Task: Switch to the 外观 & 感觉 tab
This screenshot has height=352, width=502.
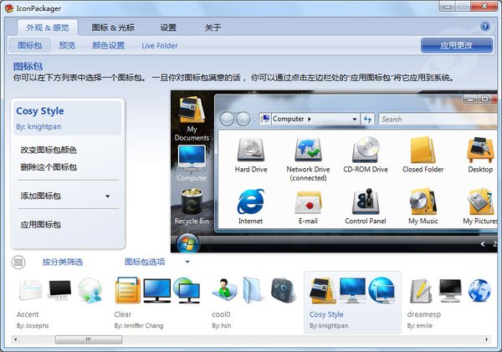Action: tap(48, 28)
